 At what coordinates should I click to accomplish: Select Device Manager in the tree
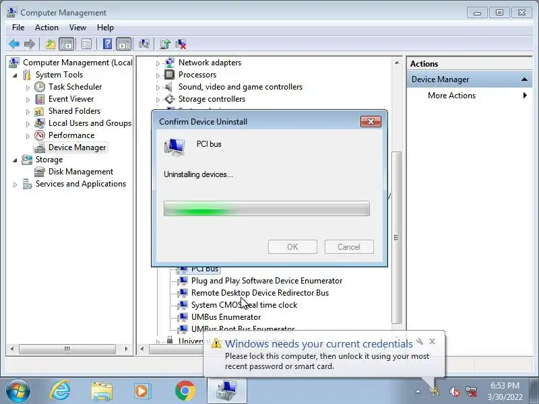[77, 147]
